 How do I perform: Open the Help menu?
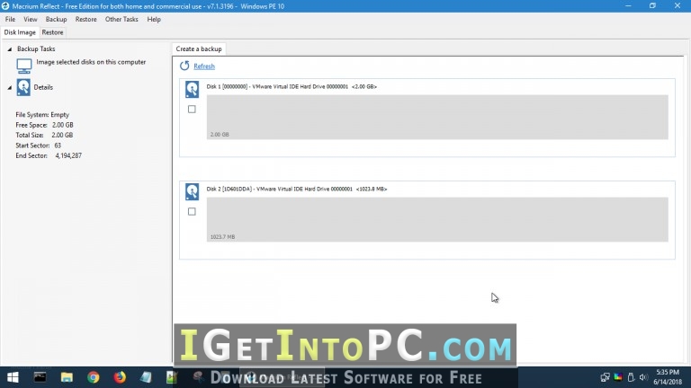[x=154, y=20]
